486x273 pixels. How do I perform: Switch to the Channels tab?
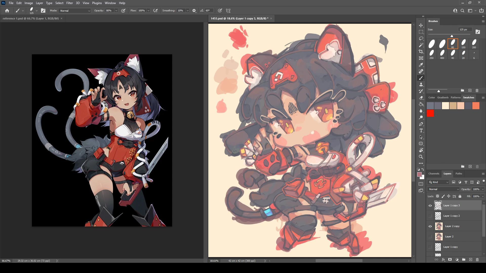pos(434,173)
